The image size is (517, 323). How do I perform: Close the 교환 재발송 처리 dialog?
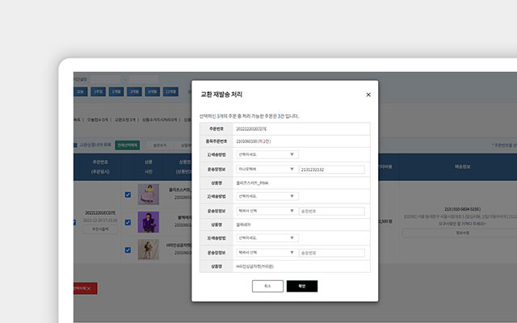tap(368, 94)
